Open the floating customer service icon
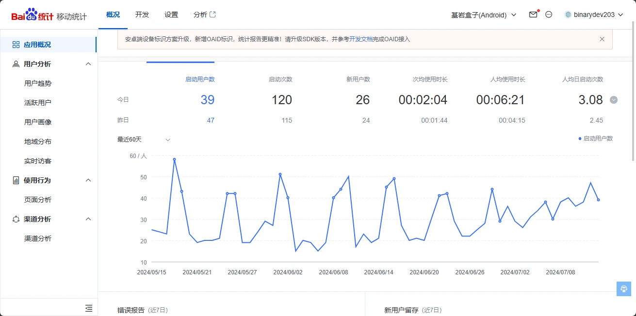 623,288
